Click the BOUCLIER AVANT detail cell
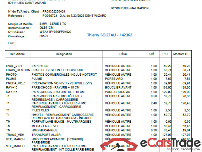 coord(118,88)
